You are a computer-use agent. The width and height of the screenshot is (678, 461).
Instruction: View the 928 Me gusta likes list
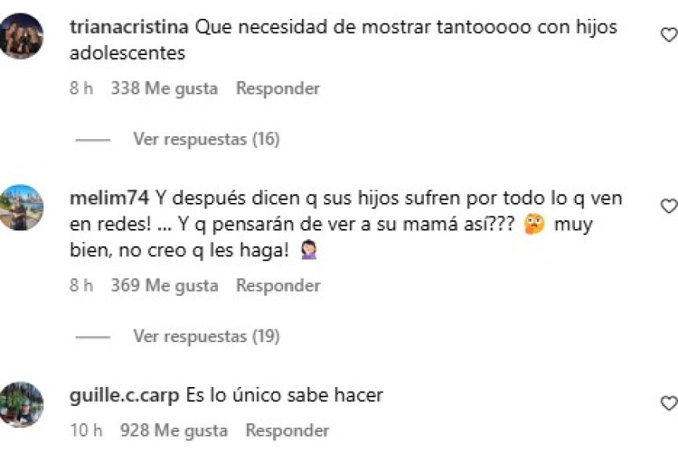click(174, 431)
